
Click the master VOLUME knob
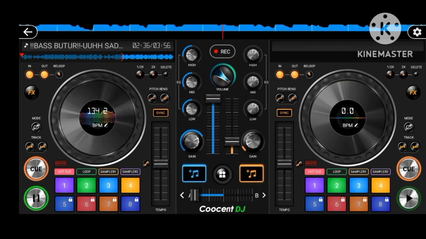pyautogui.click(x=223, y=75)
